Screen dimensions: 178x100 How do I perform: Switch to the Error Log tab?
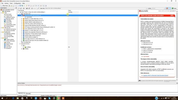click(28, 93)
